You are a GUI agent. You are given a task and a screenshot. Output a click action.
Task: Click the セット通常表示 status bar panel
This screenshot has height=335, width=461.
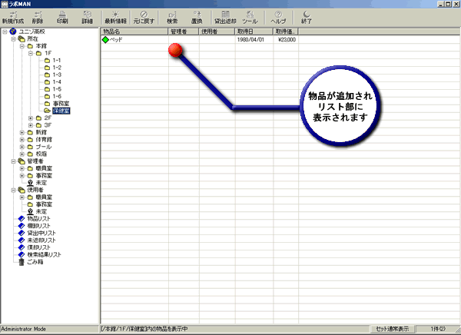pyautogui.click(x=393, y=329)
